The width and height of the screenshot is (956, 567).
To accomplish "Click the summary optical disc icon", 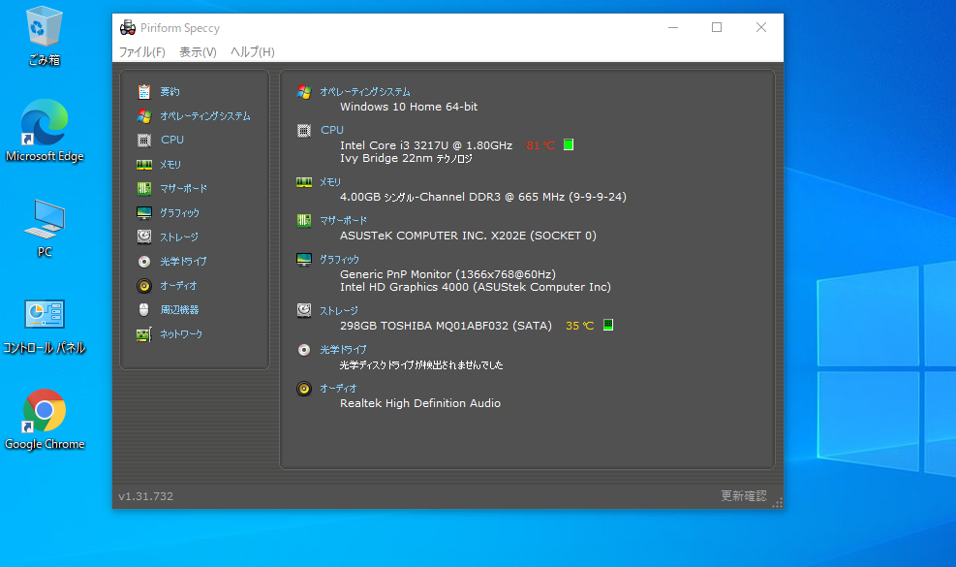I will (x=303, y=350).
